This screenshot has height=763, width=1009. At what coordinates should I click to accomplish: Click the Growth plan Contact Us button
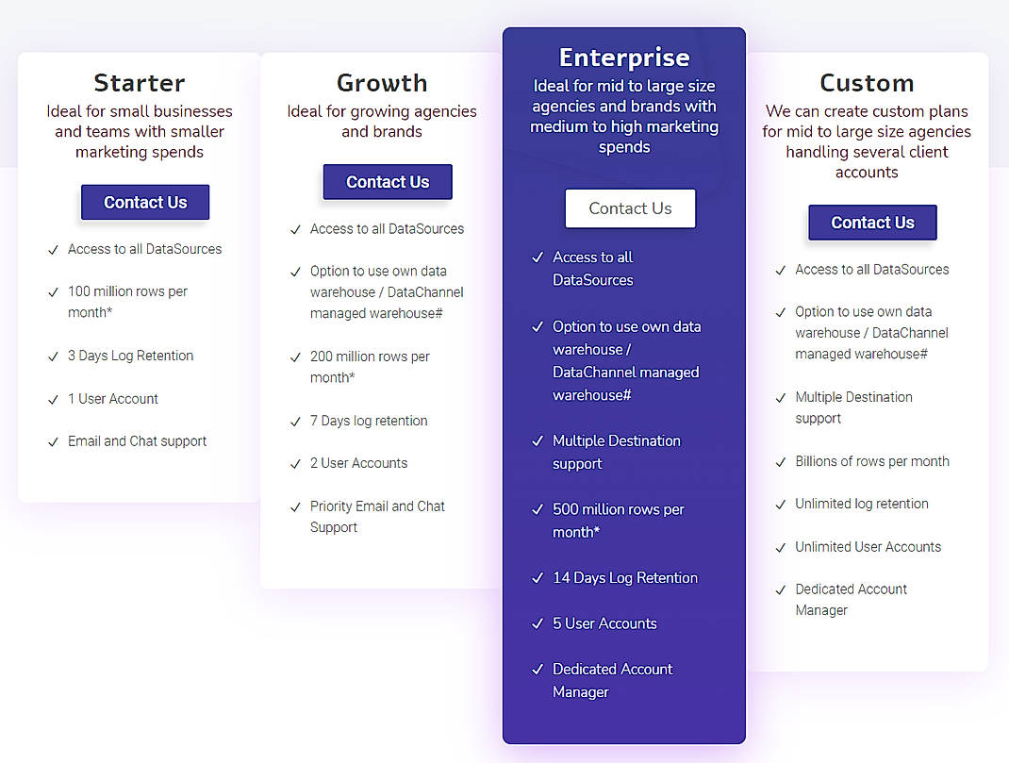(387, 181)
